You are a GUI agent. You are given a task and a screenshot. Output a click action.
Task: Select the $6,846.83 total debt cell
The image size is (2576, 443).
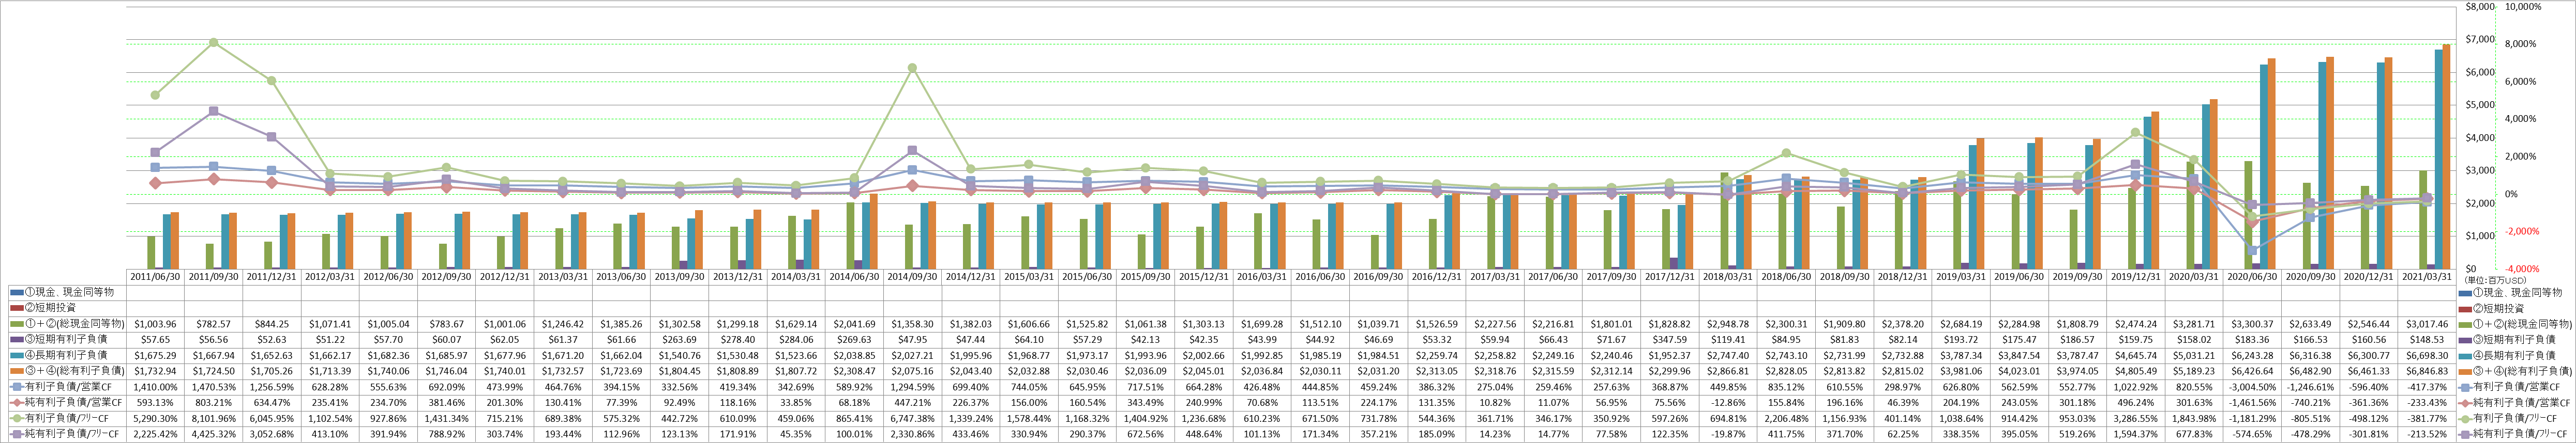(2427, 371)
